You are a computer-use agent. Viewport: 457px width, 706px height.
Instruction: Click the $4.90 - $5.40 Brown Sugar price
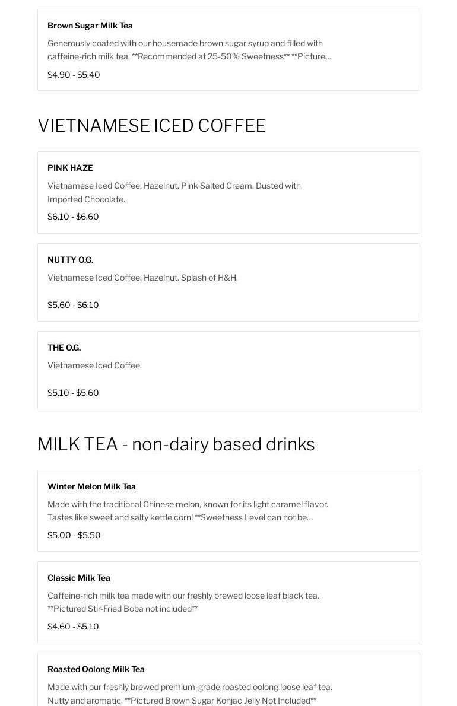point(74,75)
